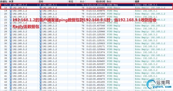Click the source host icon in packet 42 row
The width and height of the screenshot is (173, 91).
click(x=11, y=79)
